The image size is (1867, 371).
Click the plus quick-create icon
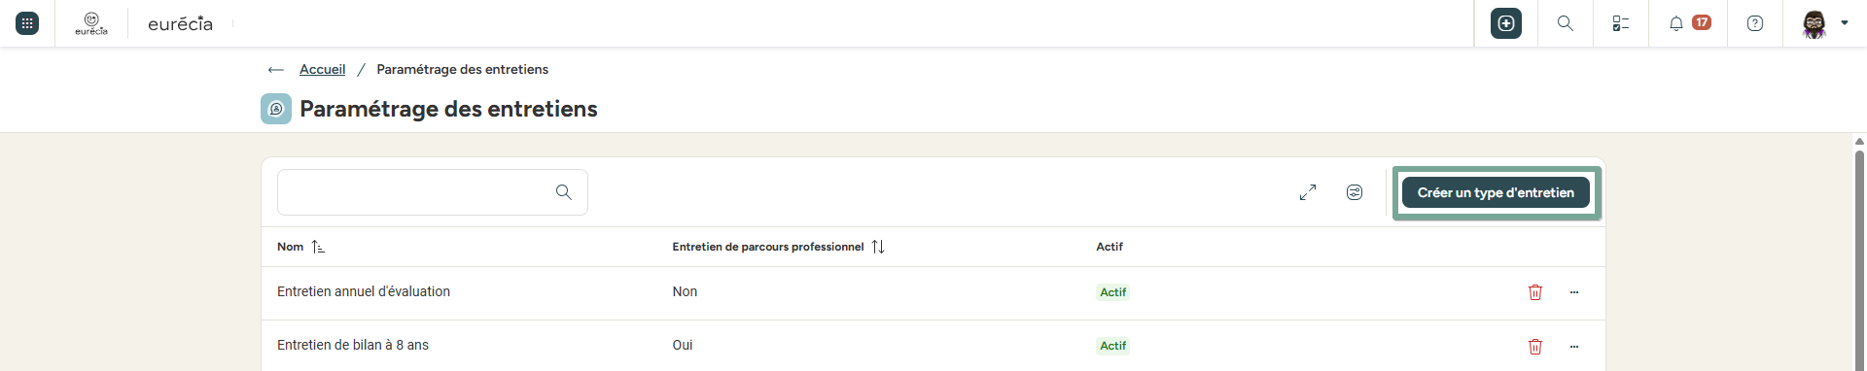pos(1506,23)
